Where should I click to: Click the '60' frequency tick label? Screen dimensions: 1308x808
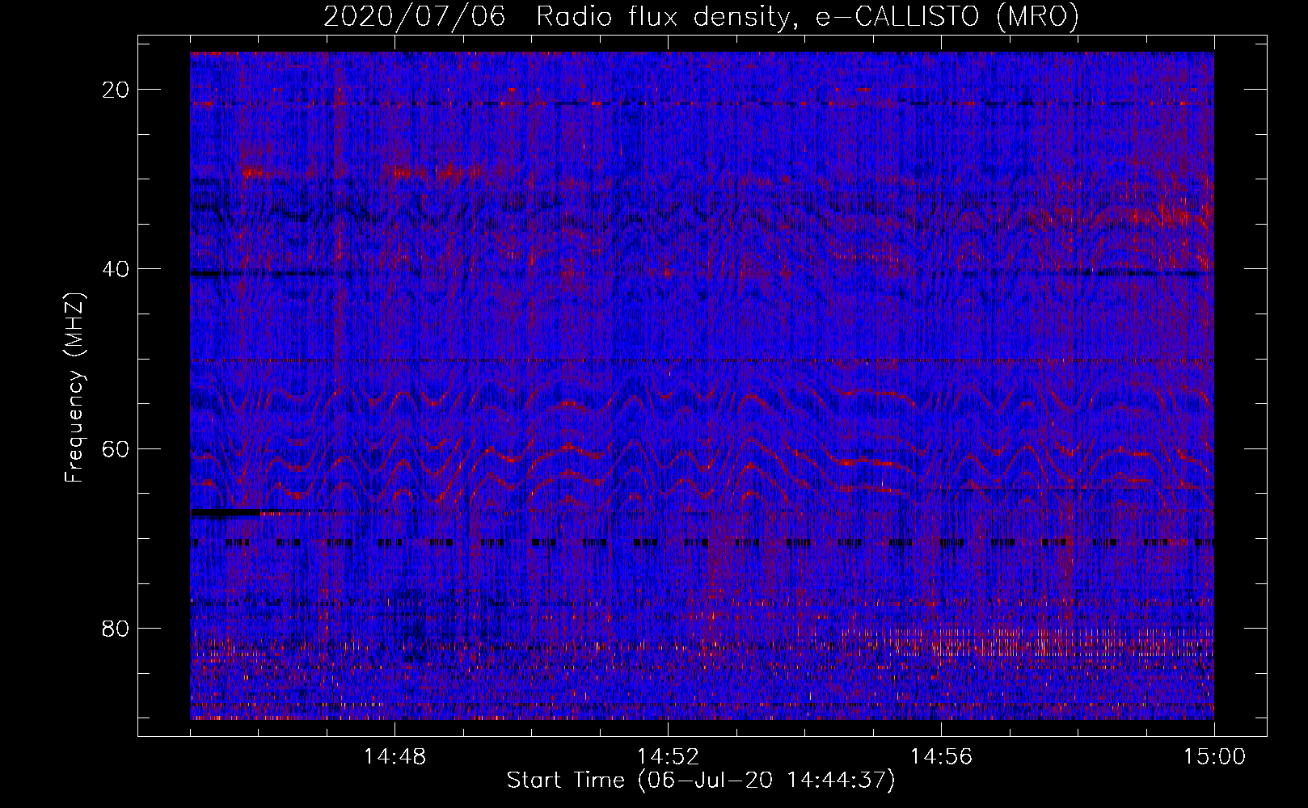(x=116, y=448)
